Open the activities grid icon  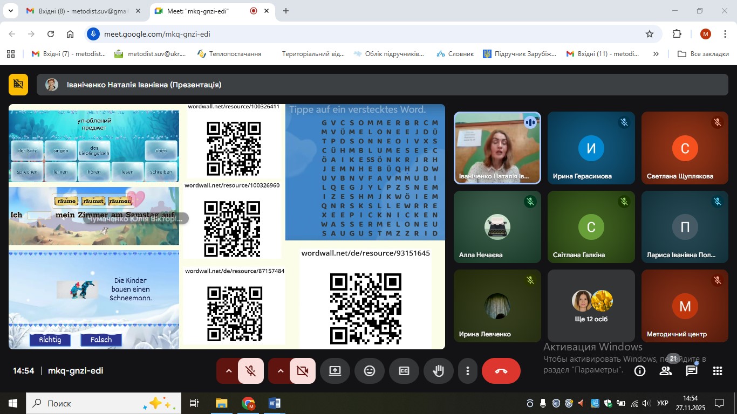coord(717,371)
